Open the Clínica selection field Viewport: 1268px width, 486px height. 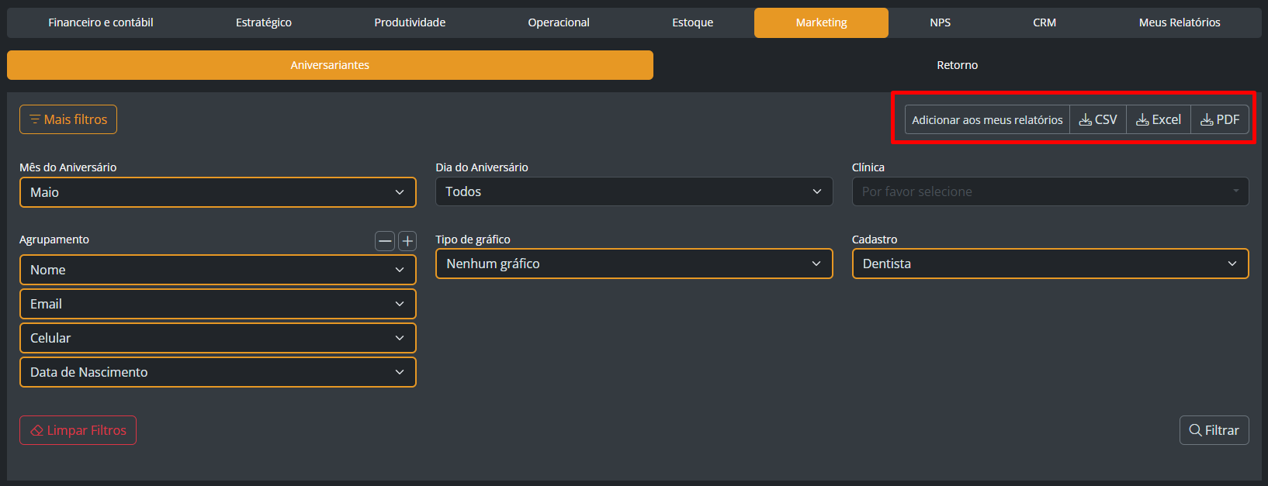tap(1050, 191)
